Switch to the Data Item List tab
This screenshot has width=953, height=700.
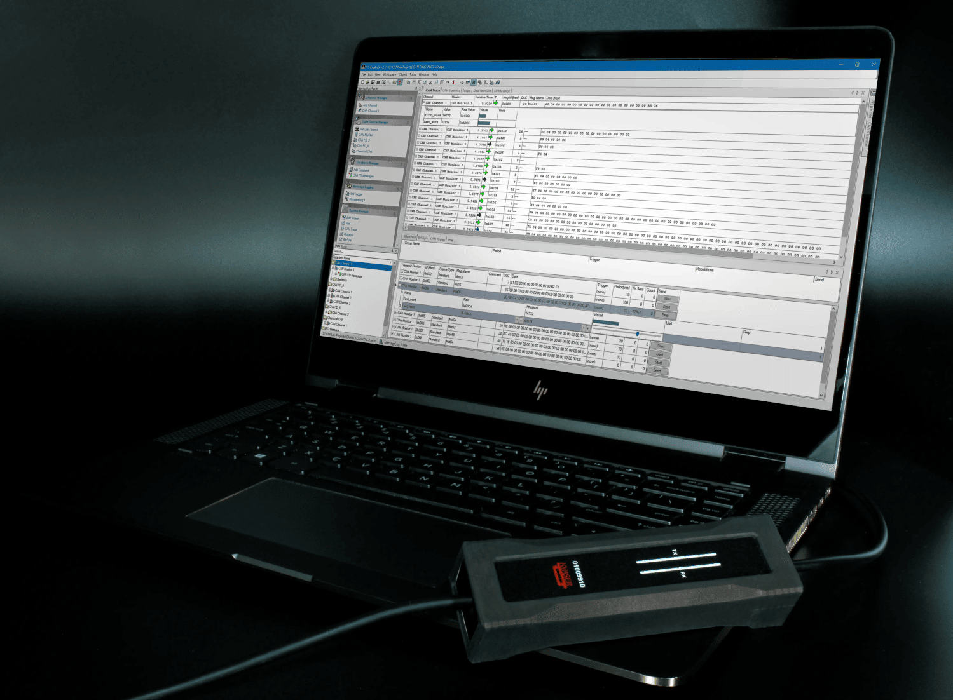(x=482, y=91)
